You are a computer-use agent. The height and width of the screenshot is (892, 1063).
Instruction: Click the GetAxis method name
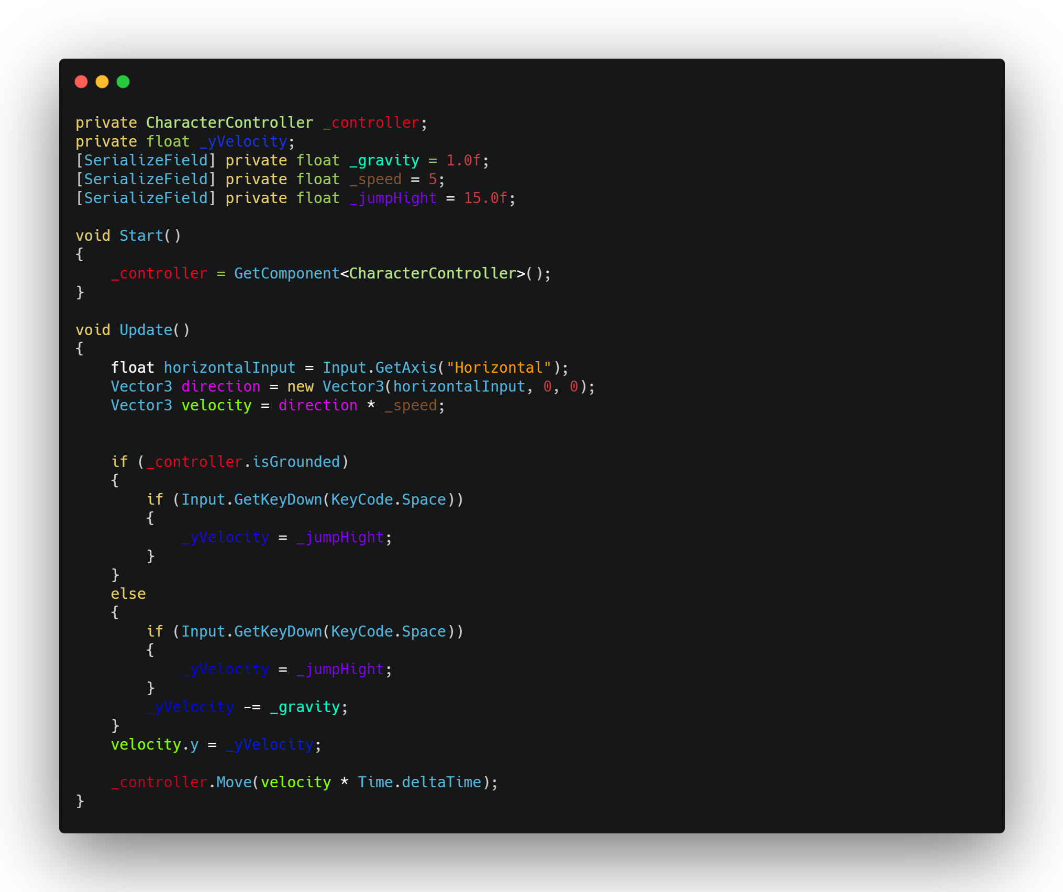[406, 367]
